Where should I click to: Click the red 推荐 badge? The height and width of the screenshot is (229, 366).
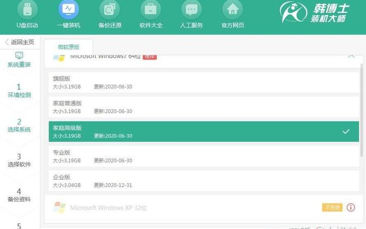tap(150, 57)
